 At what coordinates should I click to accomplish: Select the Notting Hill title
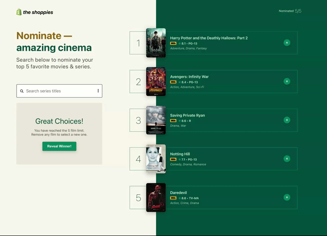pos(180,154)
